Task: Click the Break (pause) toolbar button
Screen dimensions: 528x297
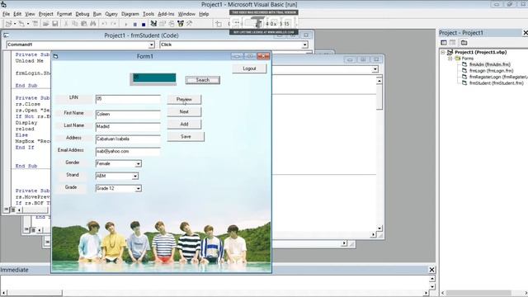Action: point(135,24)
